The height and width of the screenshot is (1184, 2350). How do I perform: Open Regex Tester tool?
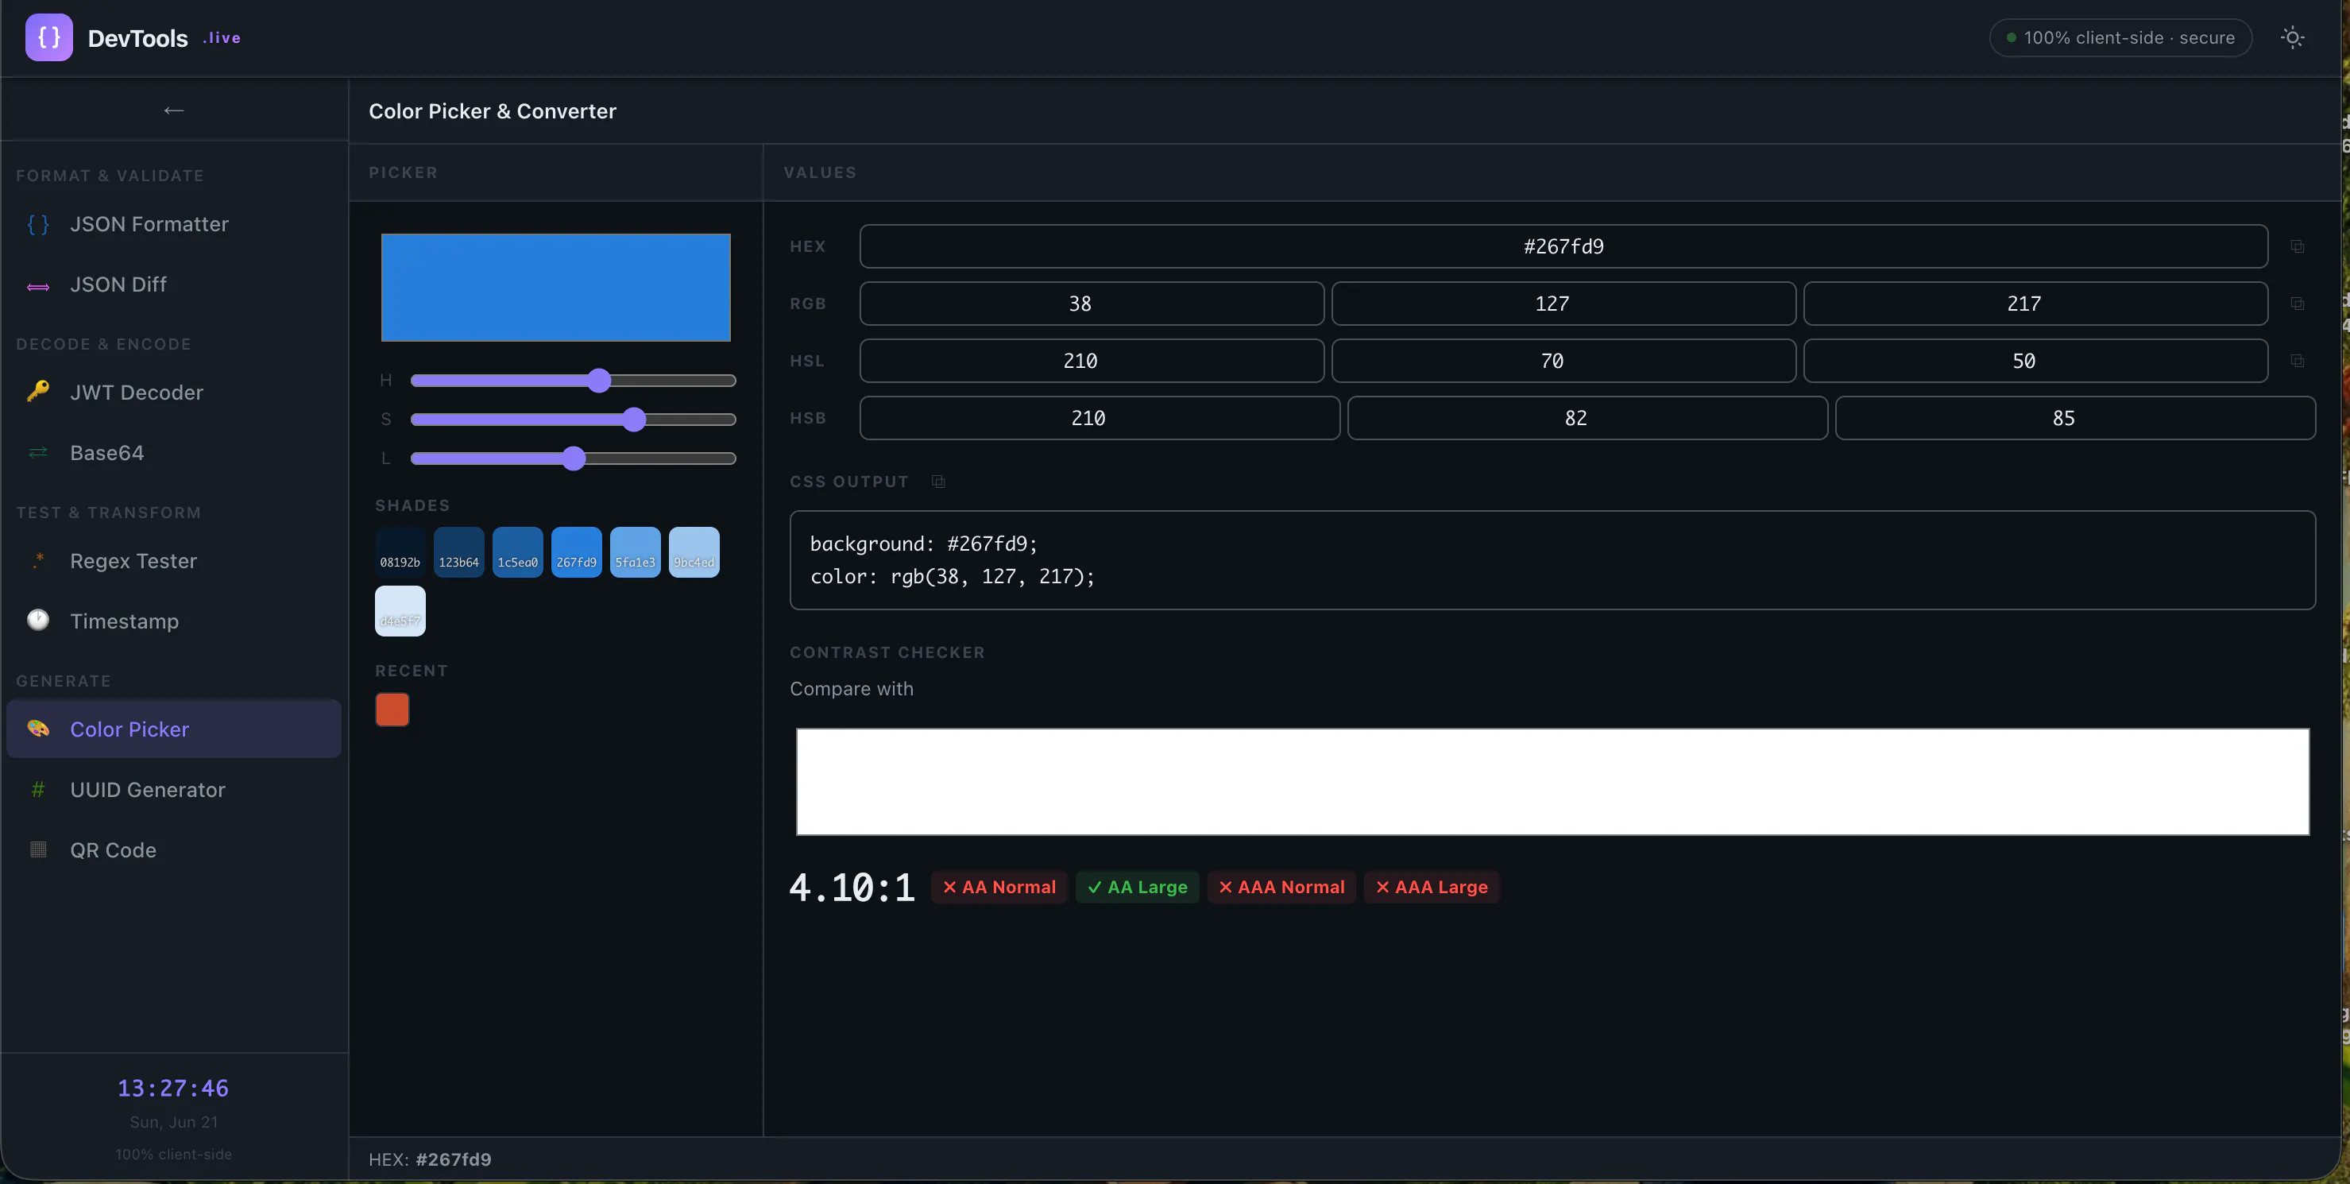173,561
